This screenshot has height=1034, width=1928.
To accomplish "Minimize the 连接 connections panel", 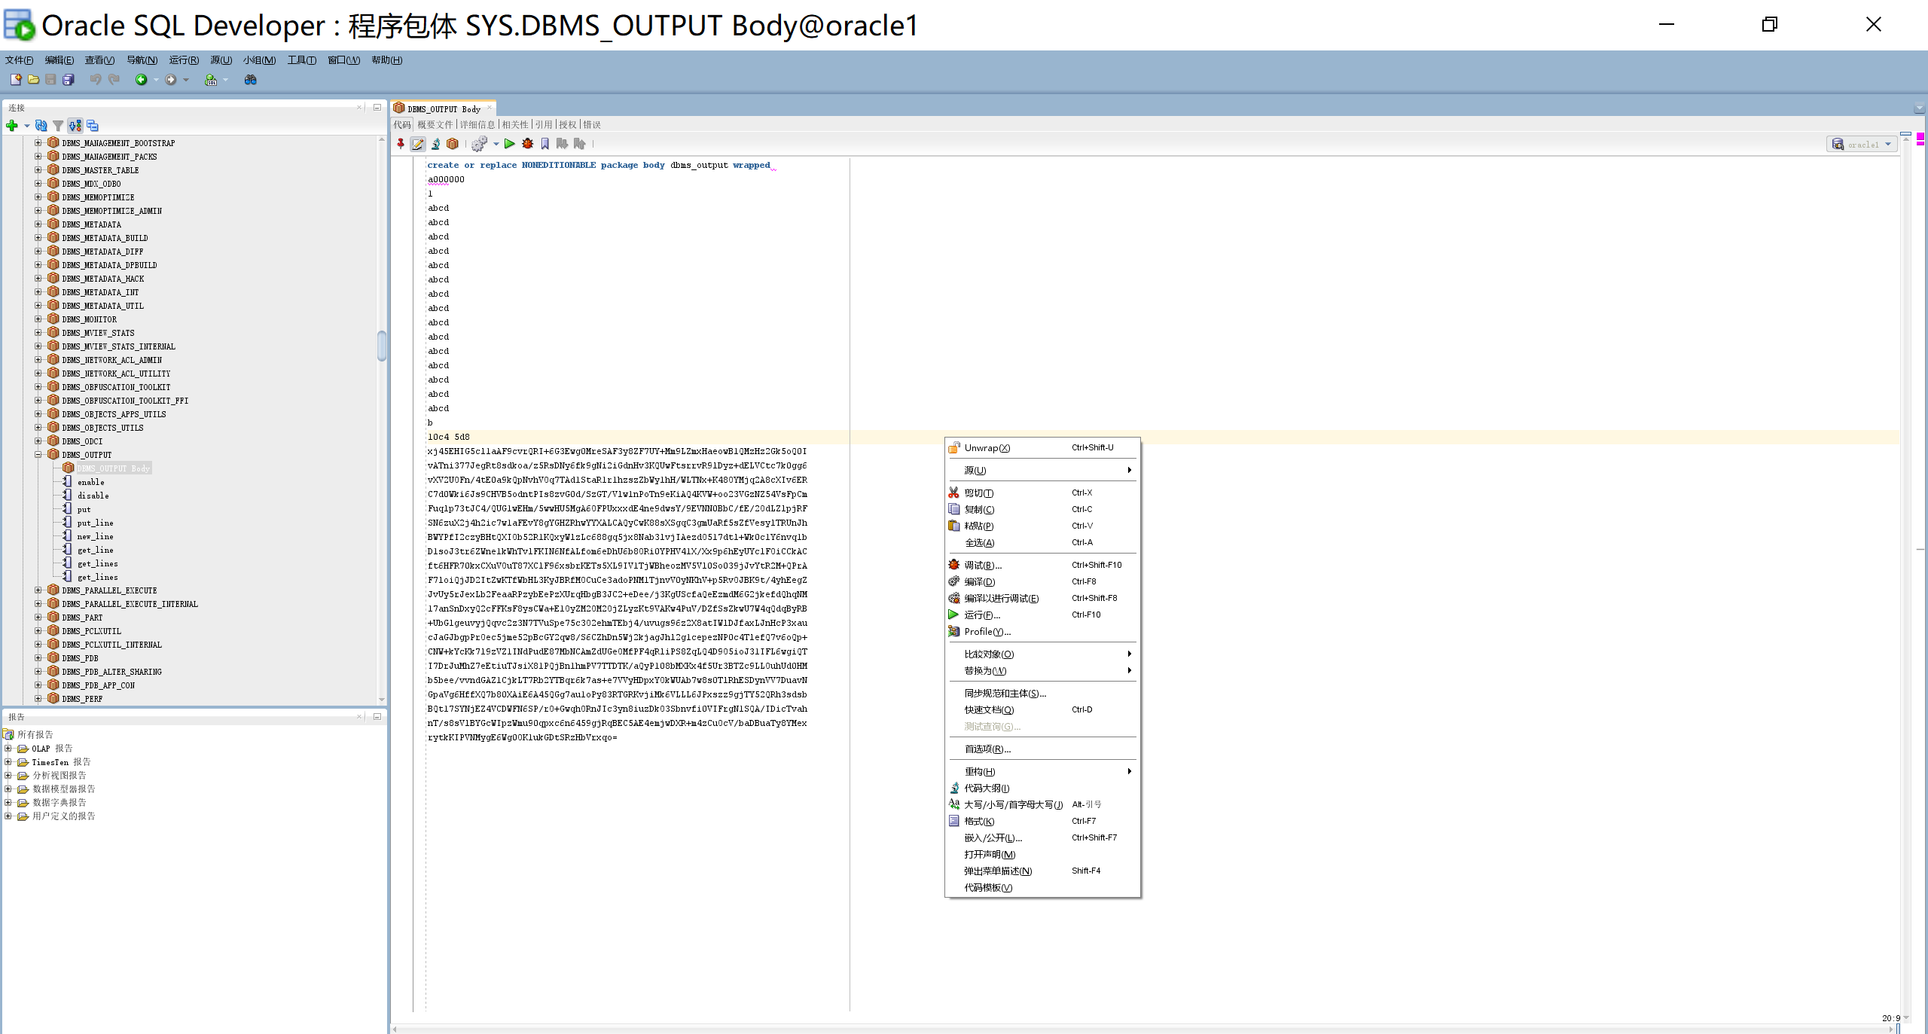I will (x=377, y=108).
